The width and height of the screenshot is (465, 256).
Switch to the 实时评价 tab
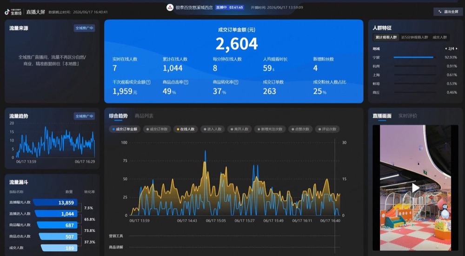[x=407, y=116]
